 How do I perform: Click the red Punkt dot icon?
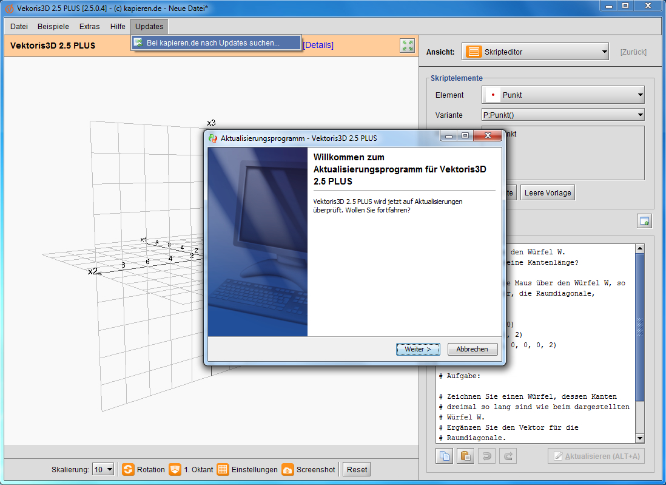click(x=493, y=95)
